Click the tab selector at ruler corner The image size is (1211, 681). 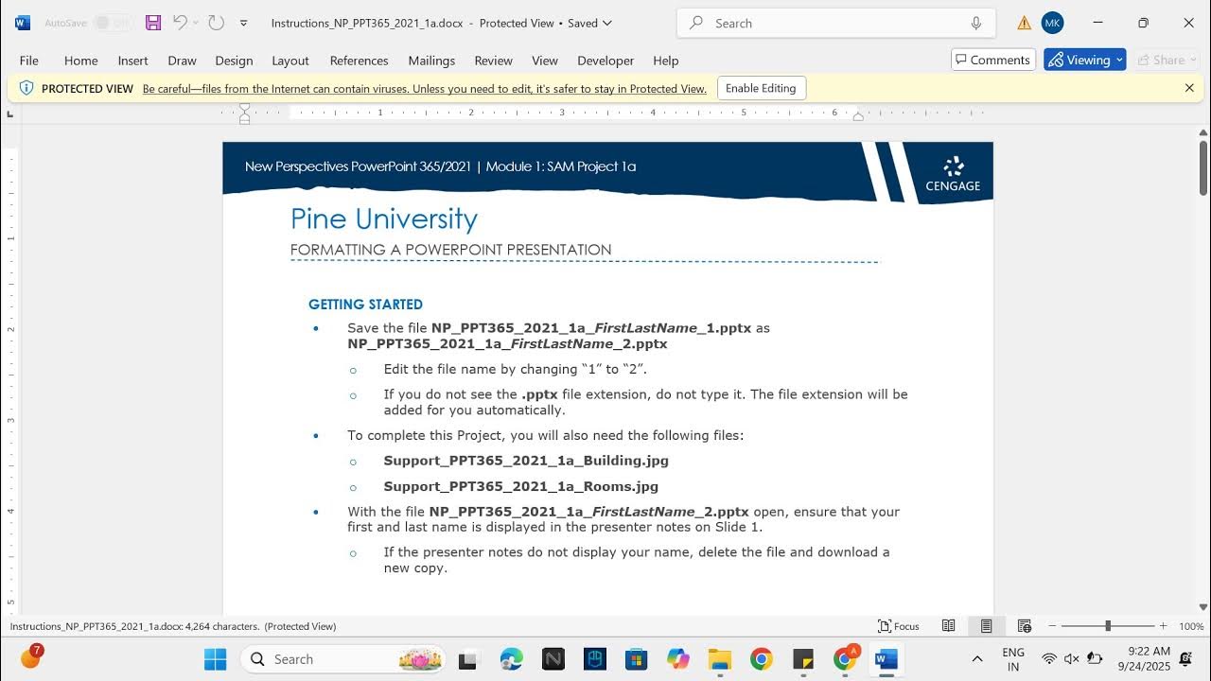10,113
